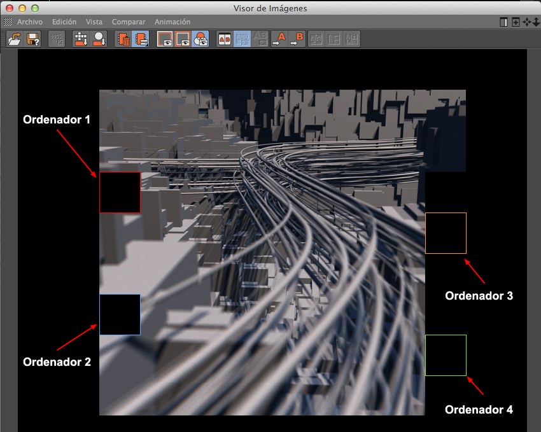
Task: Click the Set as B arrow icon
Action: tap(297, 39)
